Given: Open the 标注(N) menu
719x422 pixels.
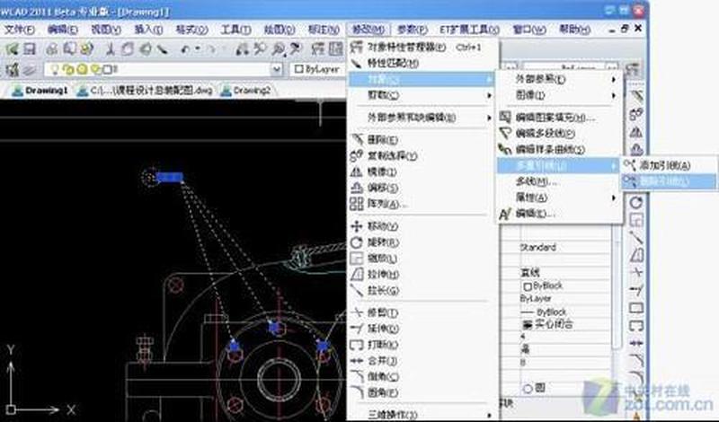Looking at the screenshot, I should [324, 30].
